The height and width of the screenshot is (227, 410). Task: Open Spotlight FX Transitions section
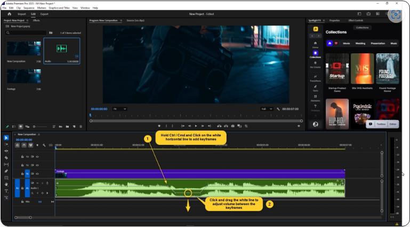point(315,78)
